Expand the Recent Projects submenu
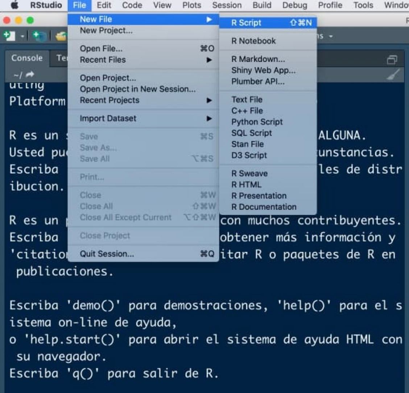Screen dimensions: 409x393 [x=209, y=100]
